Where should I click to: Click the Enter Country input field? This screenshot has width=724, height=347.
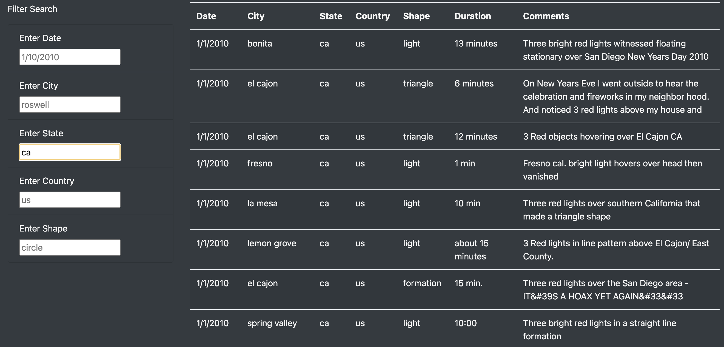70,200
